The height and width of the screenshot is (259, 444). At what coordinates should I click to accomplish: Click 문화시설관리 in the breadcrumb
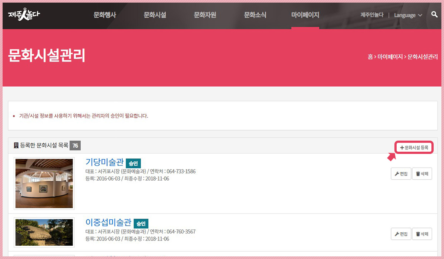point(423,57)
